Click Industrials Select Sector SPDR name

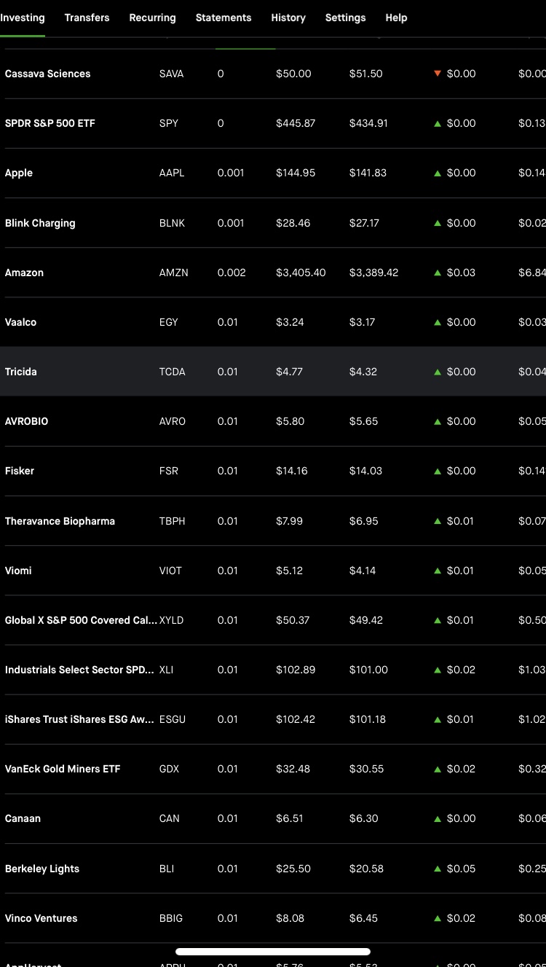click(x=79, y=670)
